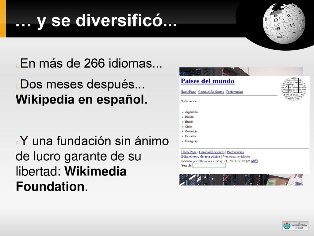Viewport: 314px width, 236px height.
Task: Click the top HomePage link
Action: tap(188, 92)
